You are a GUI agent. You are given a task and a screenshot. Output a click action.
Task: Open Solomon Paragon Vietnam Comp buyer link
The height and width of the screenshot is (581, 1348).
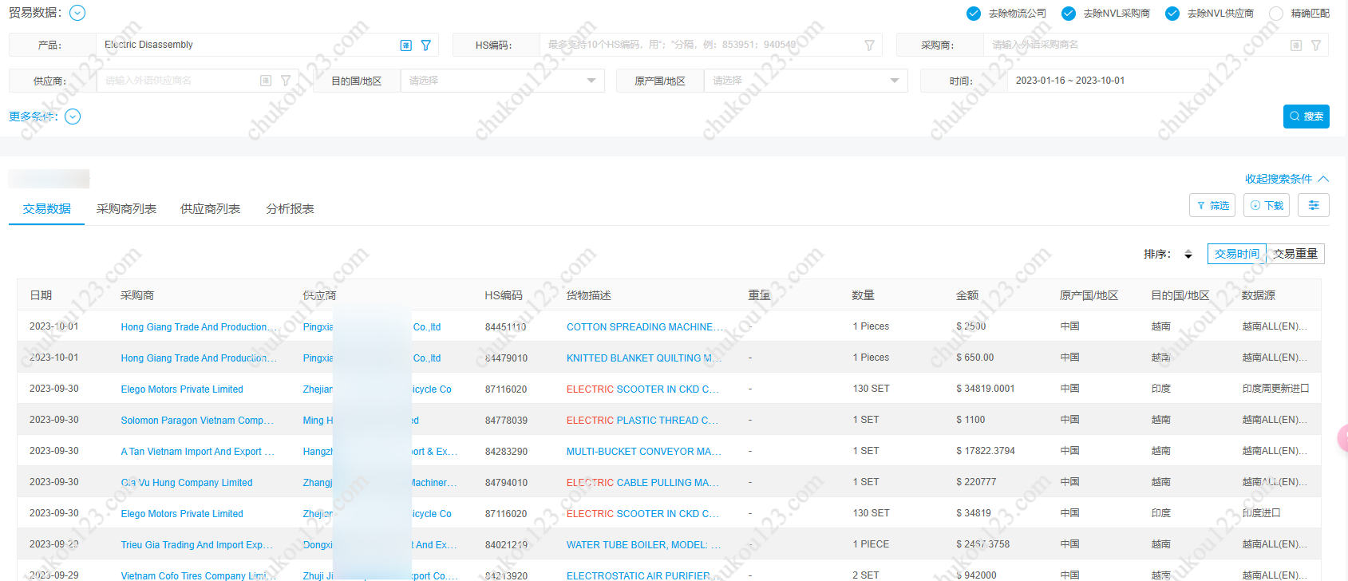(x=197, y=421)
